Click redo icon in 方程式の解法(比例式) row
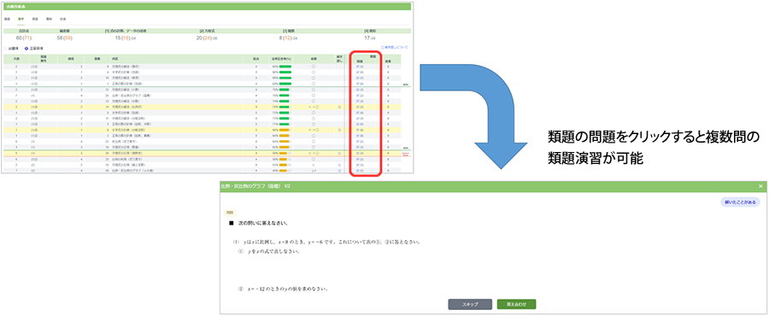 tap(339, 107)
